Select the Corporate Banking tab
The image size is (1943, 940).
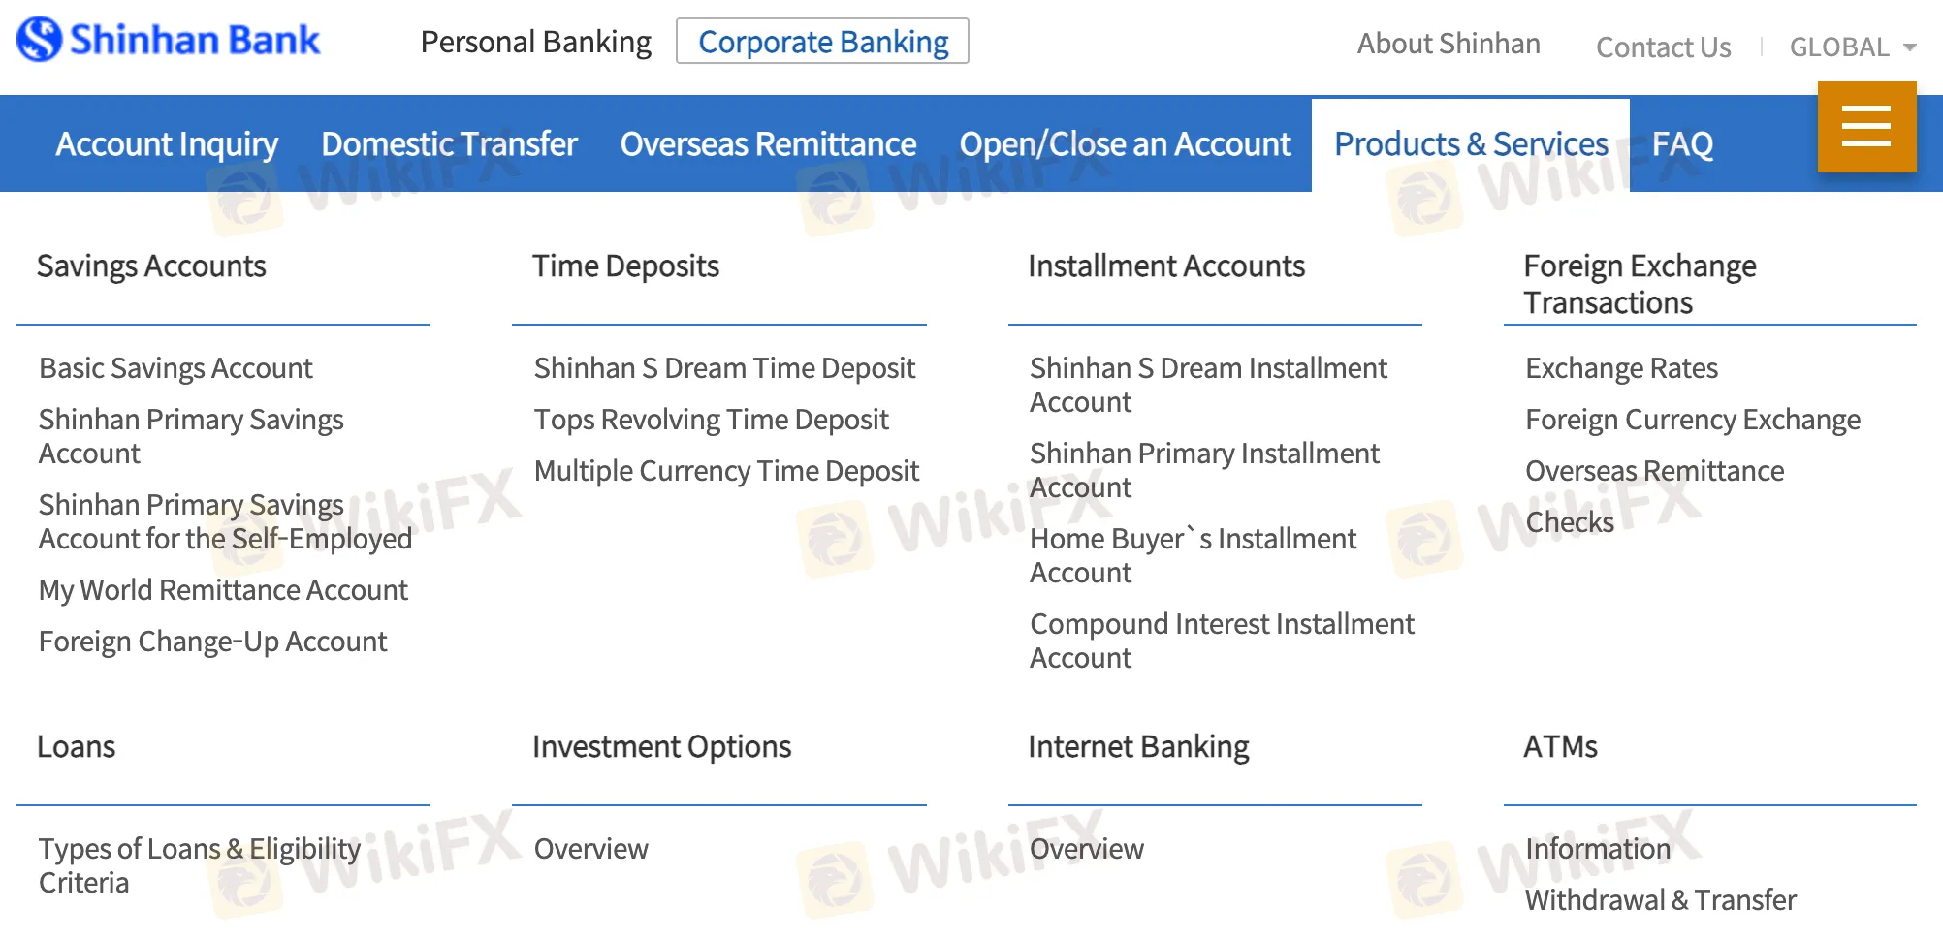[x=822, y=42]
